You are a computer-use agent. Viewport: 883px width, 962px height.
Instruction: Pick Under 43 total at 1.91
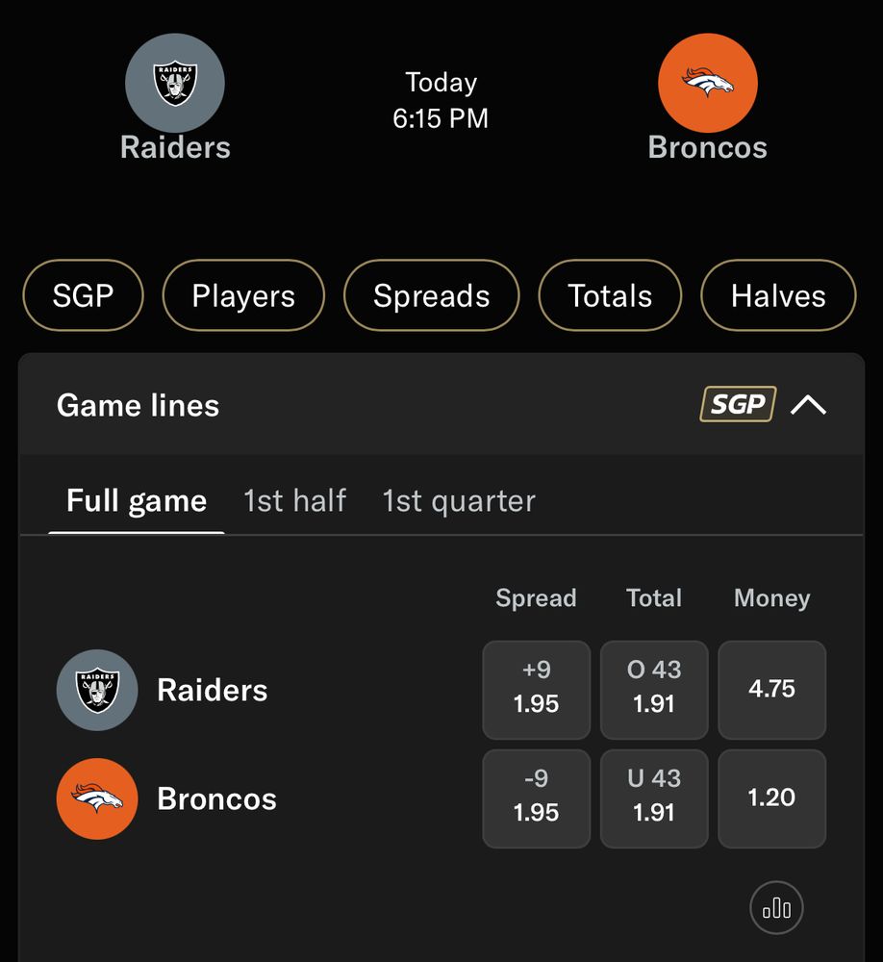click(654, 798)
